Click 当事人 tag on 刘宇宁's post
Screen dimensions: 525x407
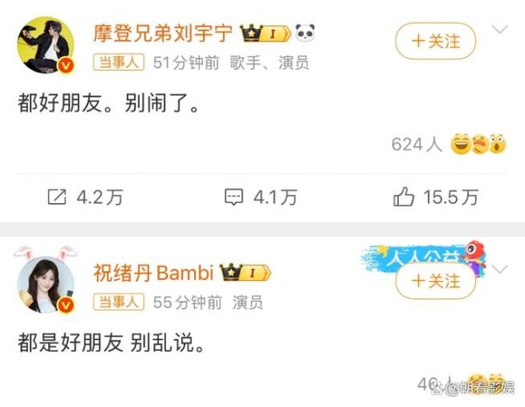coord(118,62)
